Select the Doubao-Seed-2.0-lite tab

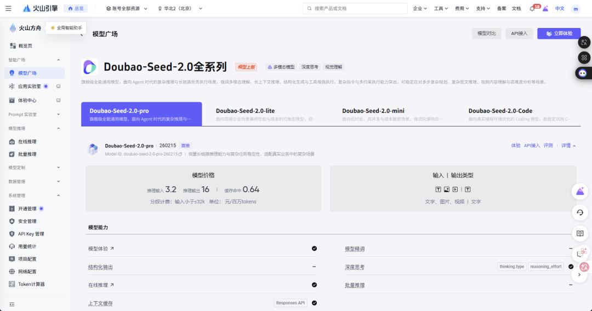266,114
